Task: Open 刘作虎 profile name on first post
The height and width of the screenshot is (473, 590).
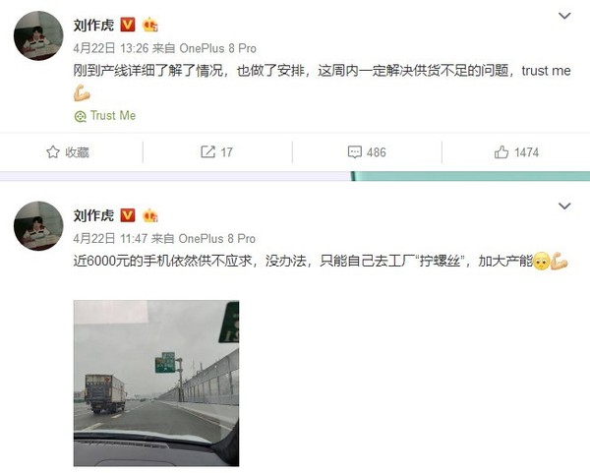Action: tap(93, 26)
